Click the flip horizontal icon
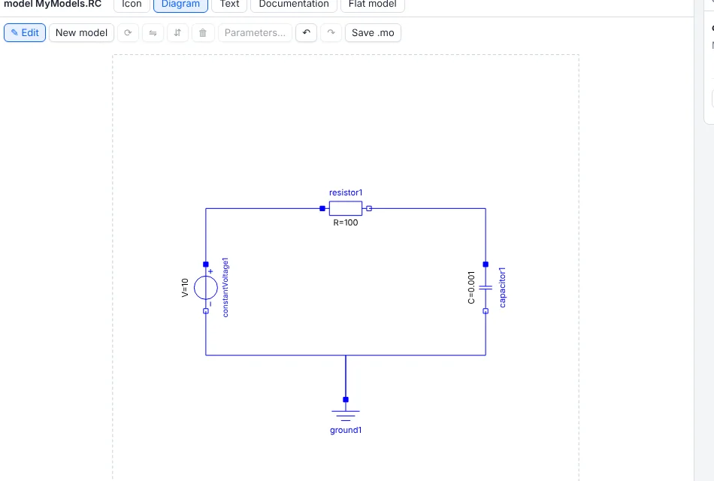Screen dimensions: 714x481 [x=153, y=33]
